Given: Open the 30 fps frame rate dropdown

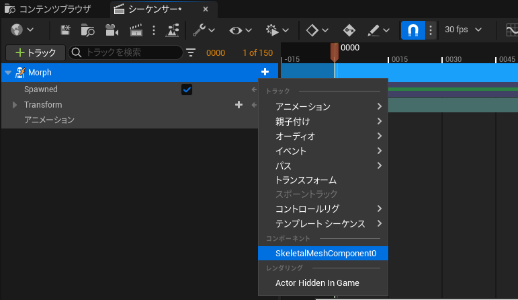Looking at the screenshot, I should click(463, 30).
